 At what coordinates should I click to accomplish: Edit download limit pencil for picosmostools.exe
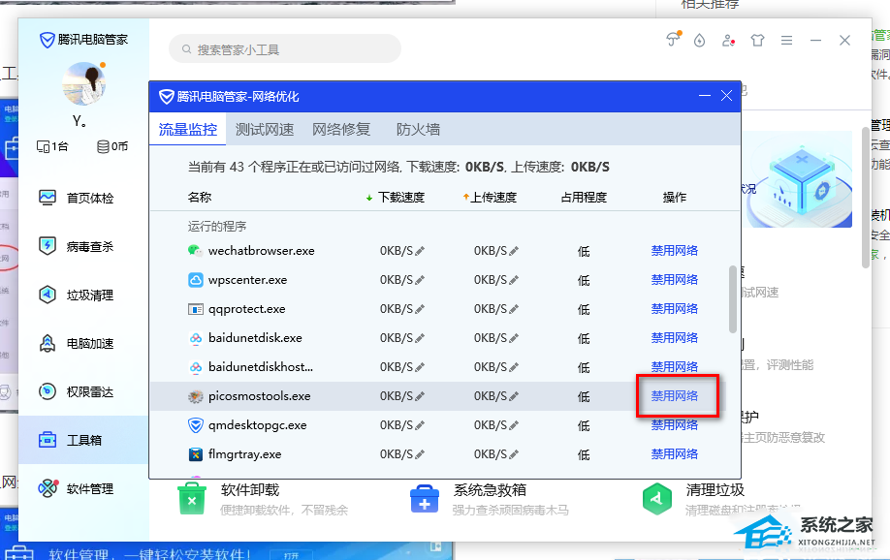tap(420, 396)
